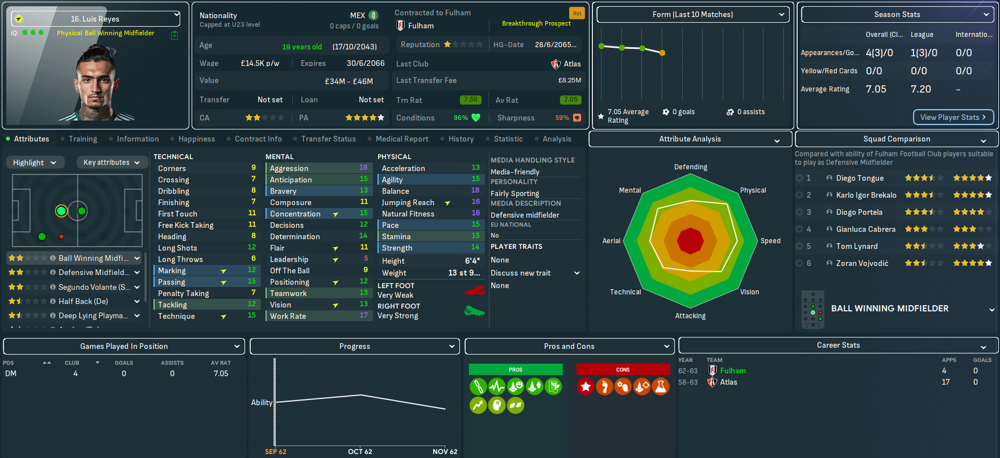Open the Medical Report tab
Image resolution: width=1000 pixels, height=458 pixels.
[402, 139]
